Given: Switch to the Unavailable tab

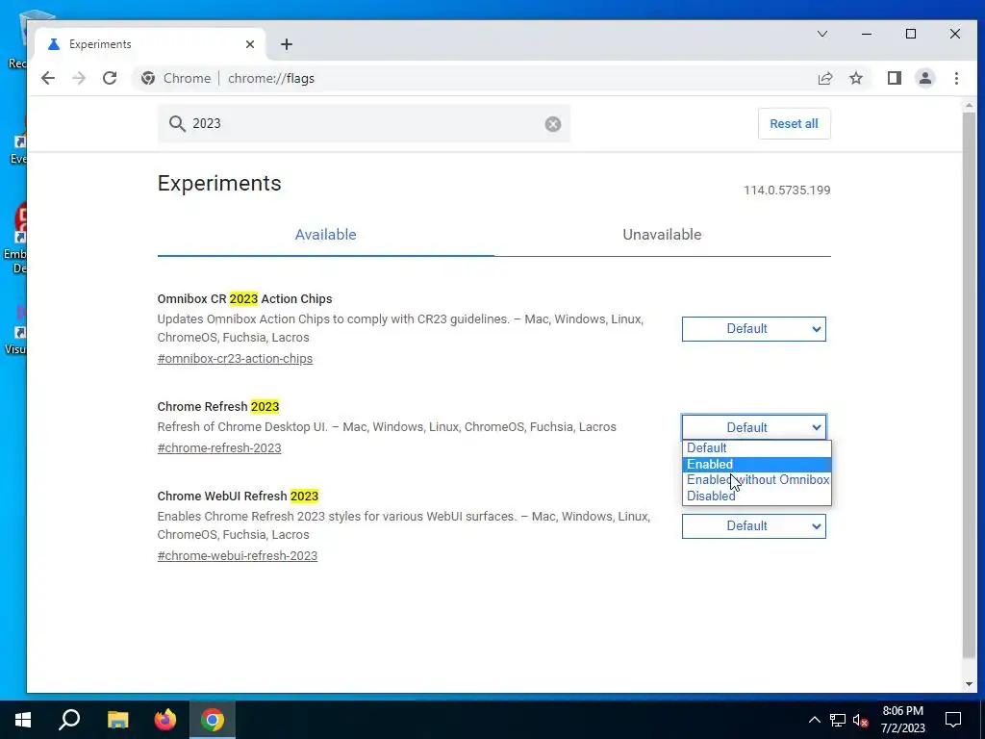Looking at the screenshot, I should point(662,235).
